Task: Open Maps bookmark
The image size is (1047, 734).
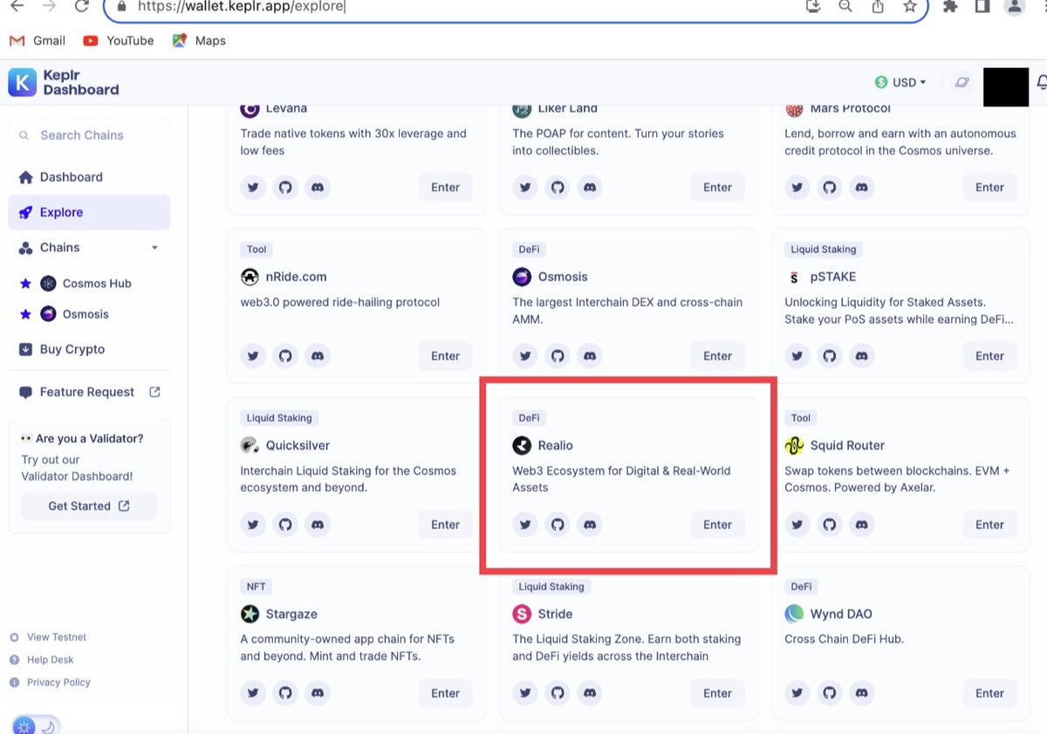Action: click(199, 40)
